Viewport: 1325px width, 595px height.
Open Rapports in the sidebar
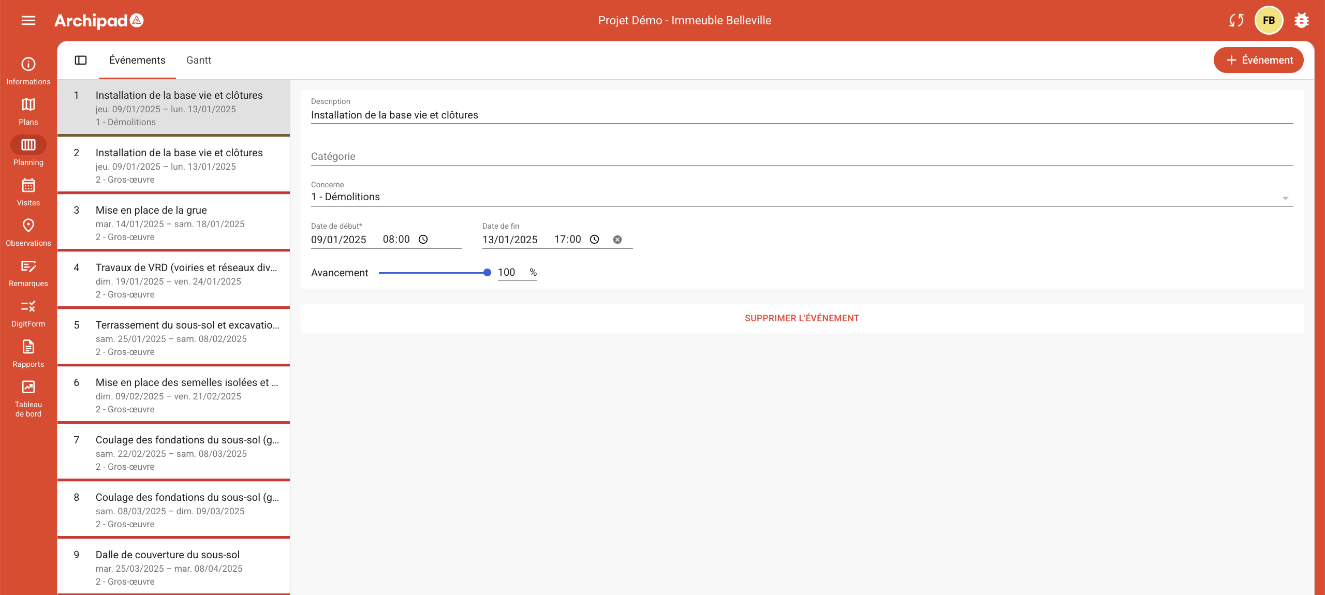[28, 353]
